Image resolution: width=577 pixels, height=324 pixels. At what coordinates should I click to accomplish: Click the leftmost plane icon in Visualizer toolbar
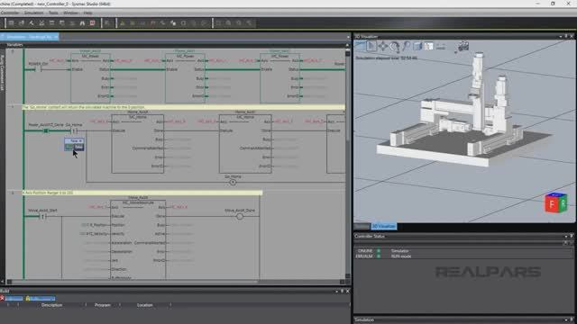[360, 46]
